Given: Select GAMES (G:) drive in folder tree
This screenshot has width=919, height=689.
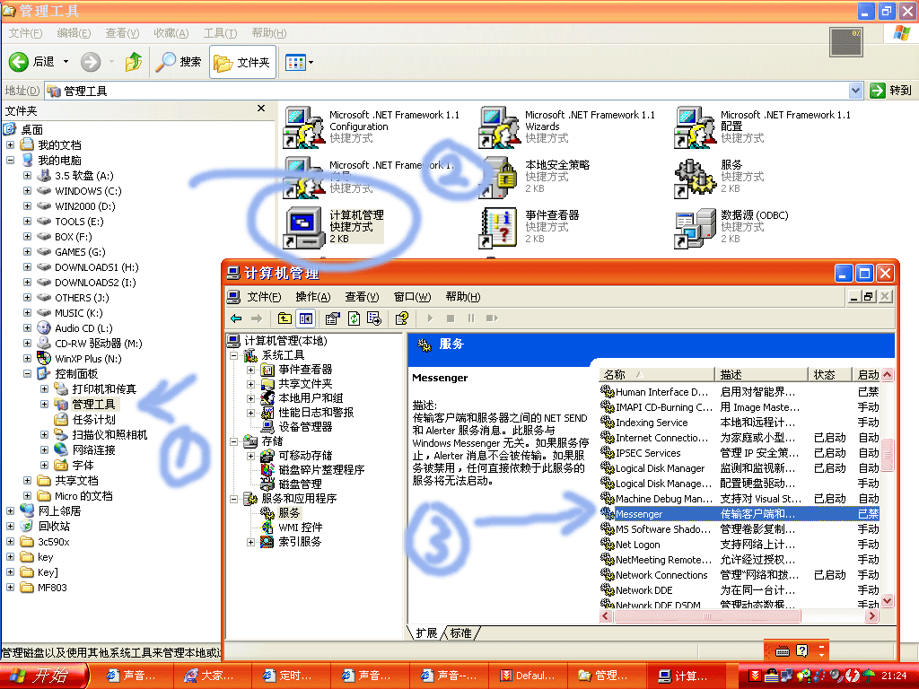Looking at the screenshot, I should tap(80, 252).
